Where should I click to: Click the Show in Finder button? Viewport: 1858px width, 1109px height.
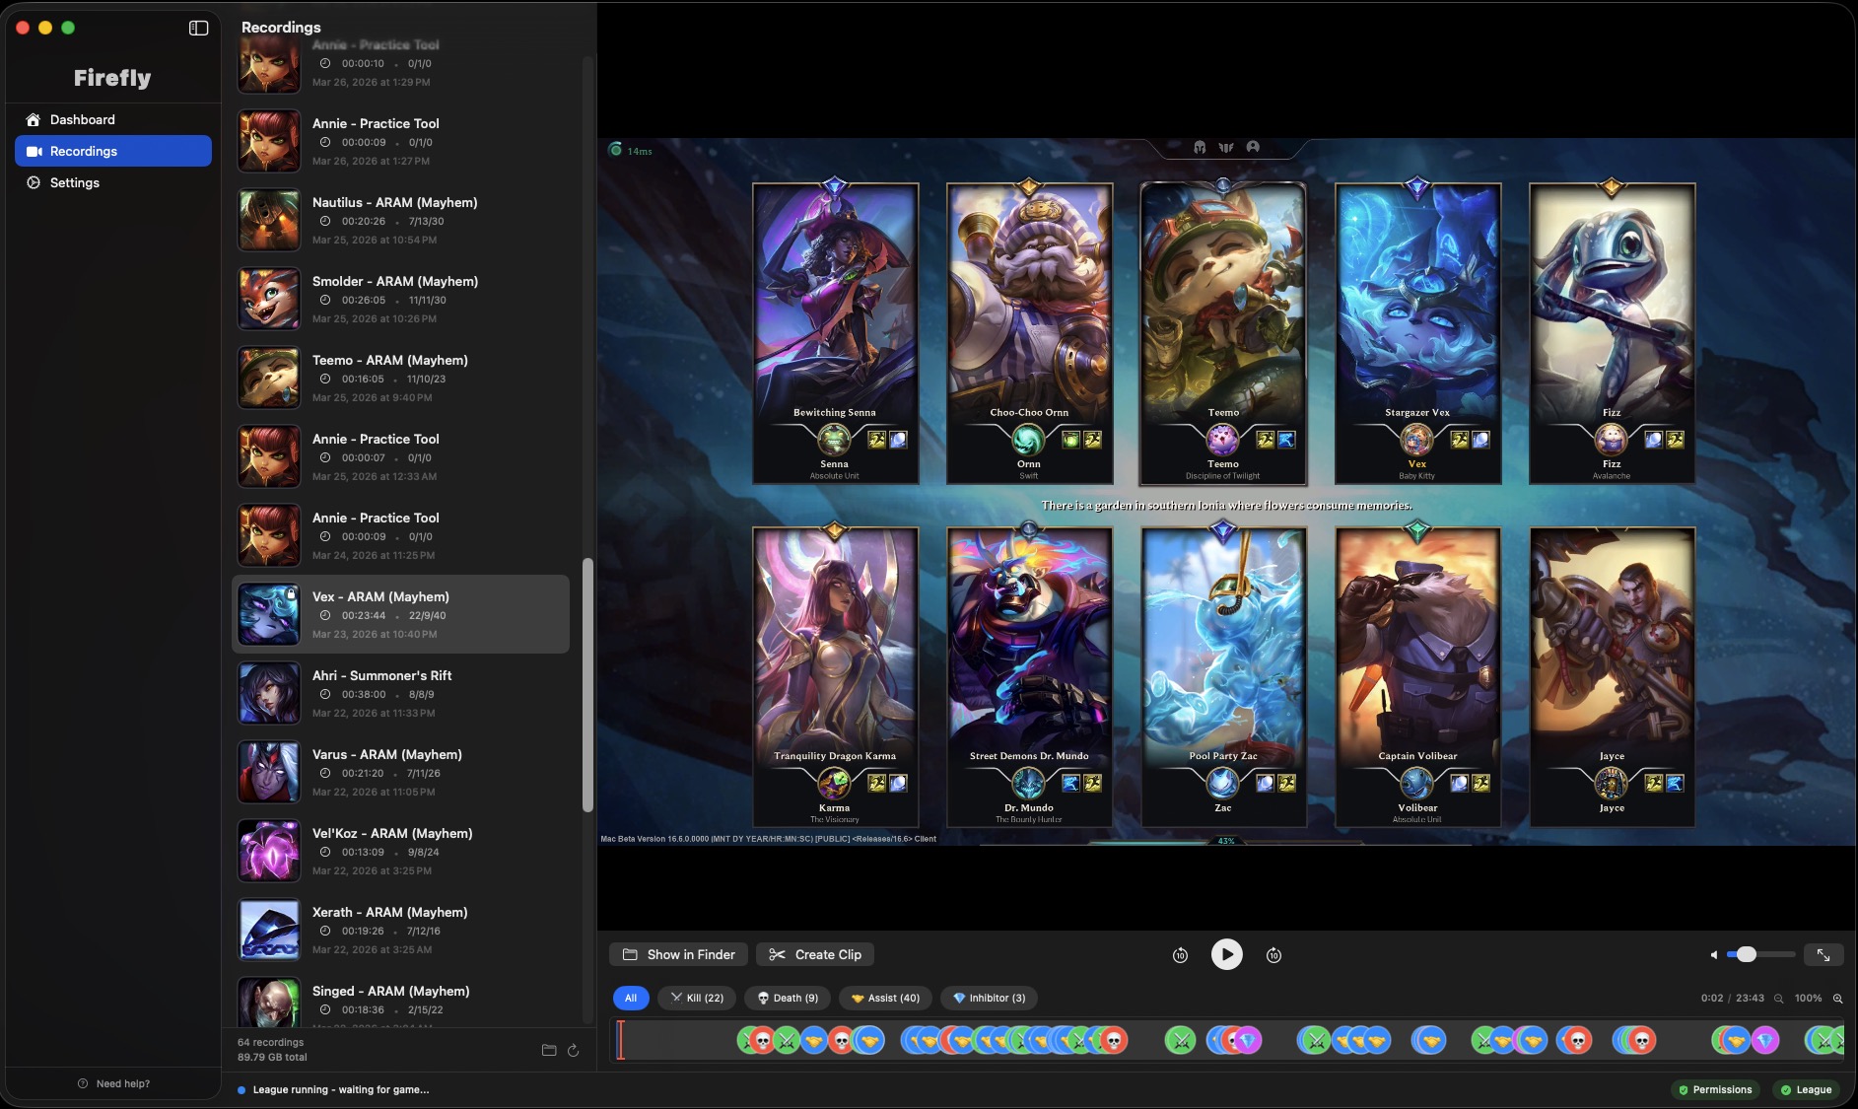coord(678,954)
